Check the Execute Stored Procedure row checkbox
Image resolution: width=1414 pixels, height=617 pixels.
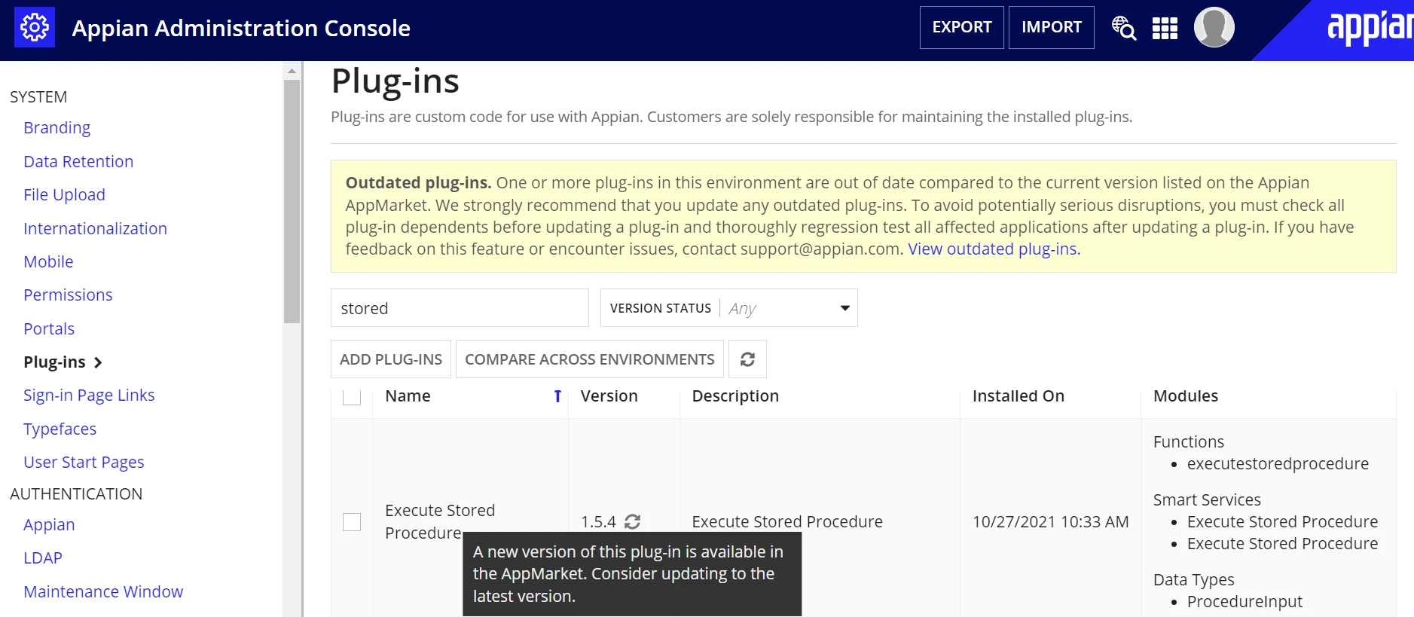(352, 521)
